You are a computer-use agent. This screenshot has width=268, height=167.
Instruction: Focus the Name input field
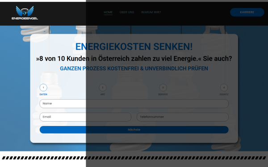pos(134,104)
